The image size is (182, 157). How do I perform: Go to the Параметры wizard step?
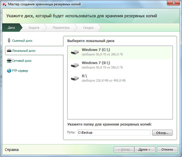coord(61,28)
